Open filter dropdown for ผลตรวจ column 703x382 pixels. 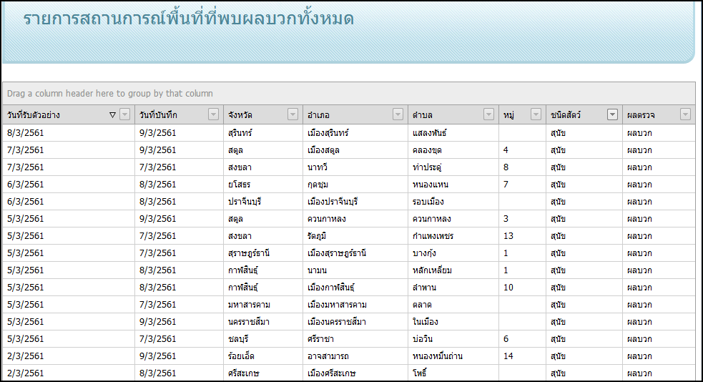pos(685,114)
